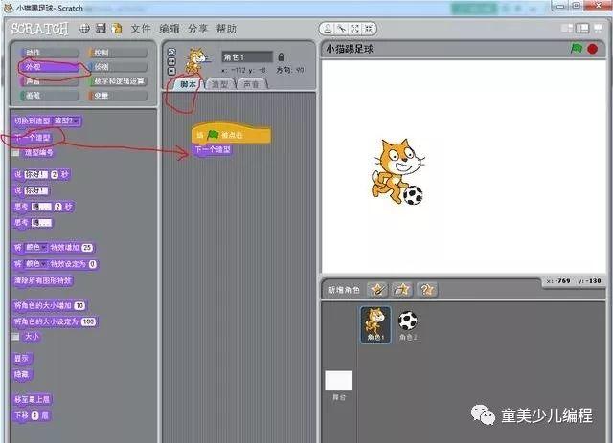Screen dimensions: 613x443
Task: Select the 声音 block category
Action: coord(49,81)
